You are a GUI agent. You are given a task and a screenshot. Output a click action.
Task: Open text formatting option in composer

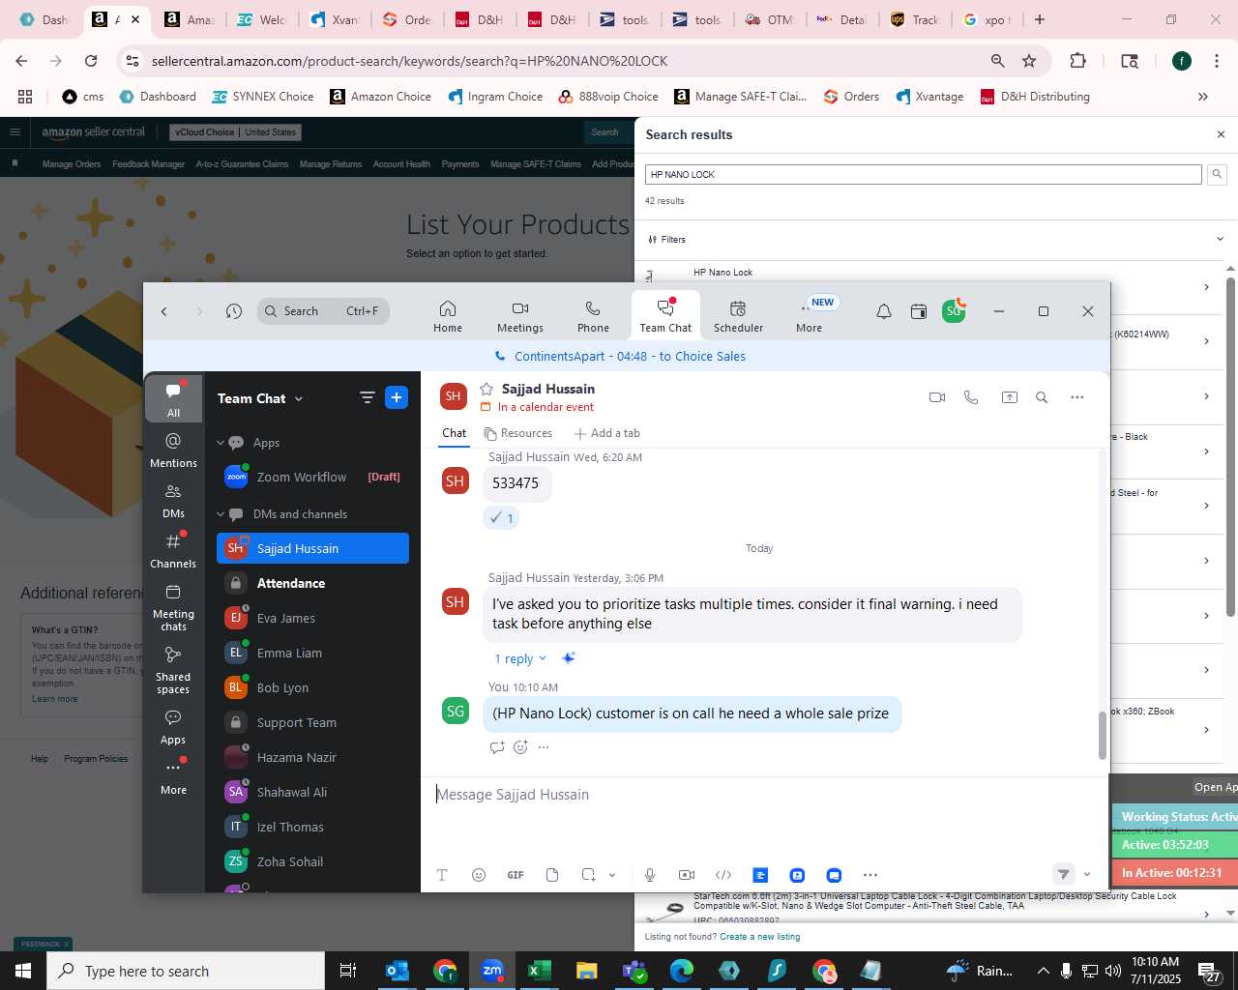(x=442, y=875)
